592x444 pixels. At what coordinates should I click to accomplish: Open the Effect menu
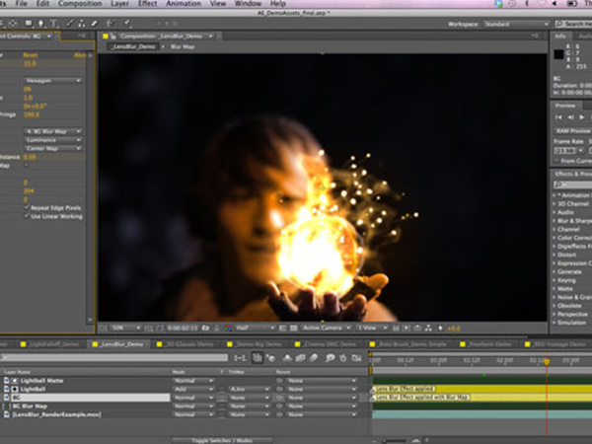(x=147, y=4)
